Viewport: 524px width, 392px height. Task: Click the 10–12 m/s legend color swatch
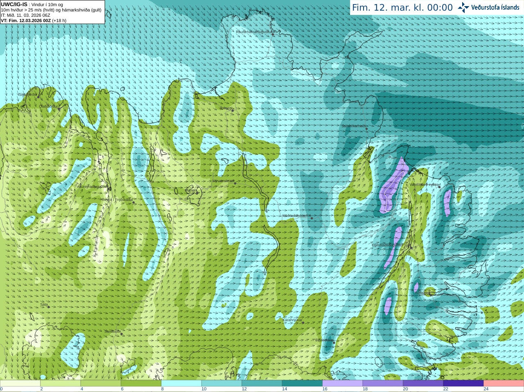point(222,383)
